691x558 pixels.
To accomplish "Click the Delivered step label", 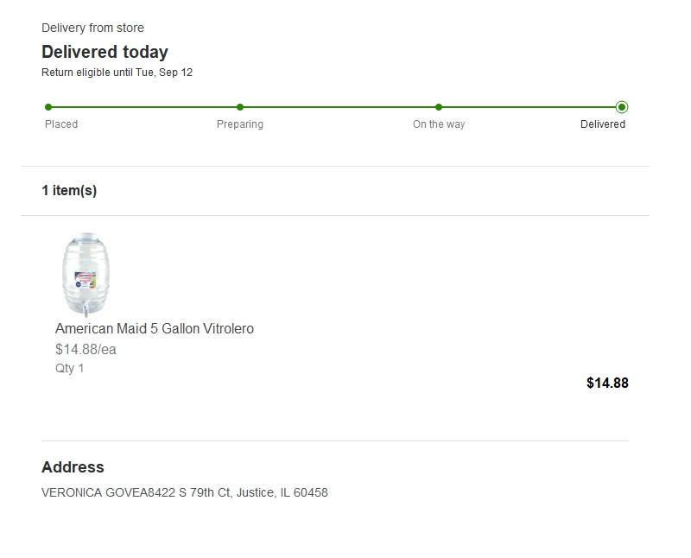I will [602, 124].
